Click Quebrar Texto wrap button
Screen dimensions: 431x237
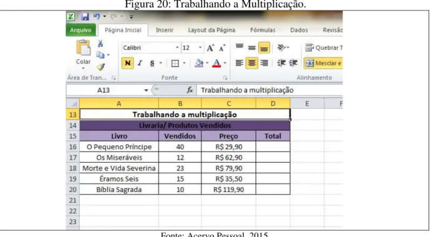tap(324, 48)
